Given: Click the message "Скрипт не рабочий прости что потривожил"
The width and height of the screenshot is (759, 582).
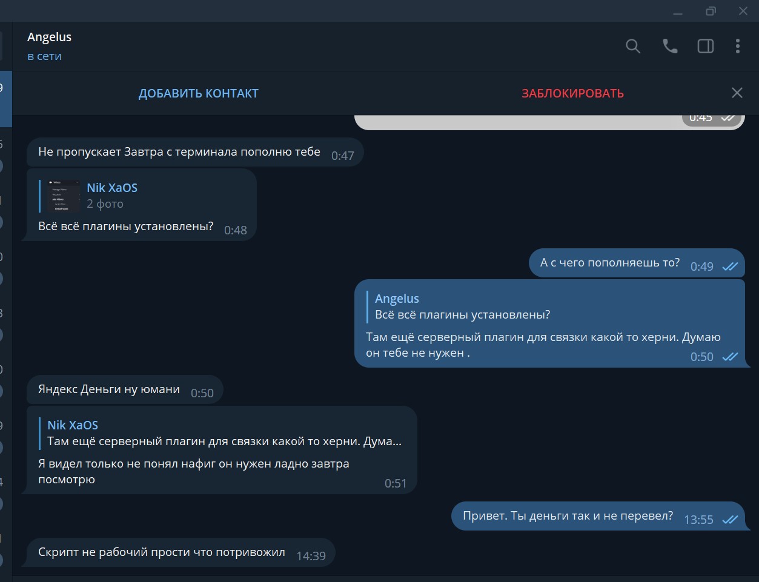Looking at the screenshot, I should [x=162, y=552].
